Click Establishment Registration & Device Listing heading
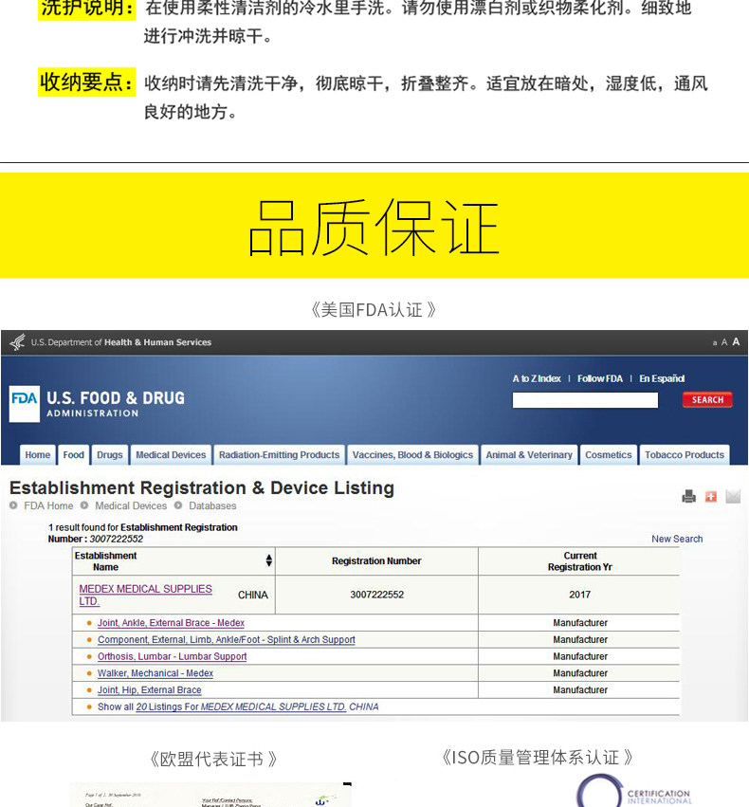 pyautogui.click(x=202, y=487)
